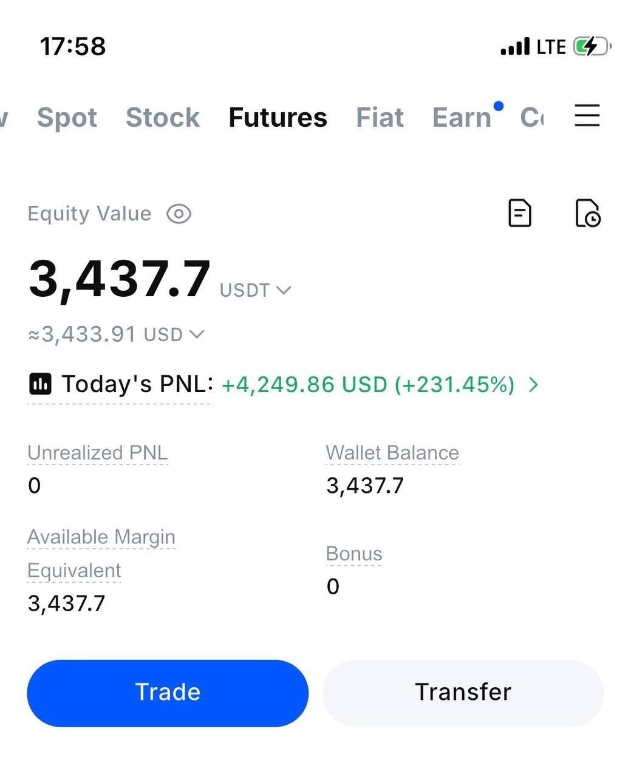The width and height of the screenshot is (631, 777).
Task: Open the Earn tab
Action: 462,117
